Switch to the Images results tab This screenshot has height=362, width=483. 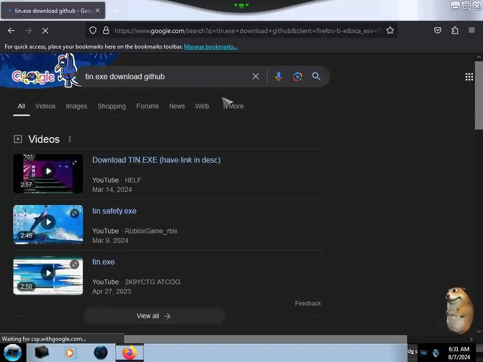(x=76, y=106)
